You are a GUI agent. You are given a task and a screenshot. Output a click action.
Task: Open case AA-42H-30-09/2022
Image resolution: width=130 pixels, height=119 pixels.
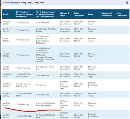[x=8, y=30]
